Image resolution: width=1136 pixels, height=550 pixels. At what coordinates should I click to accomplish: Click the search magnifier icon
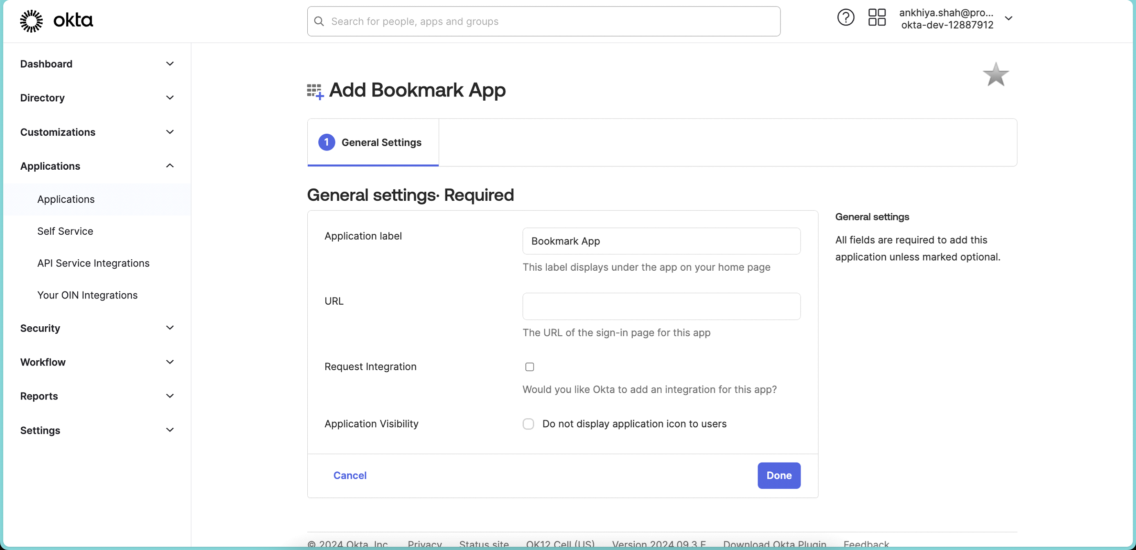(319, 21)
